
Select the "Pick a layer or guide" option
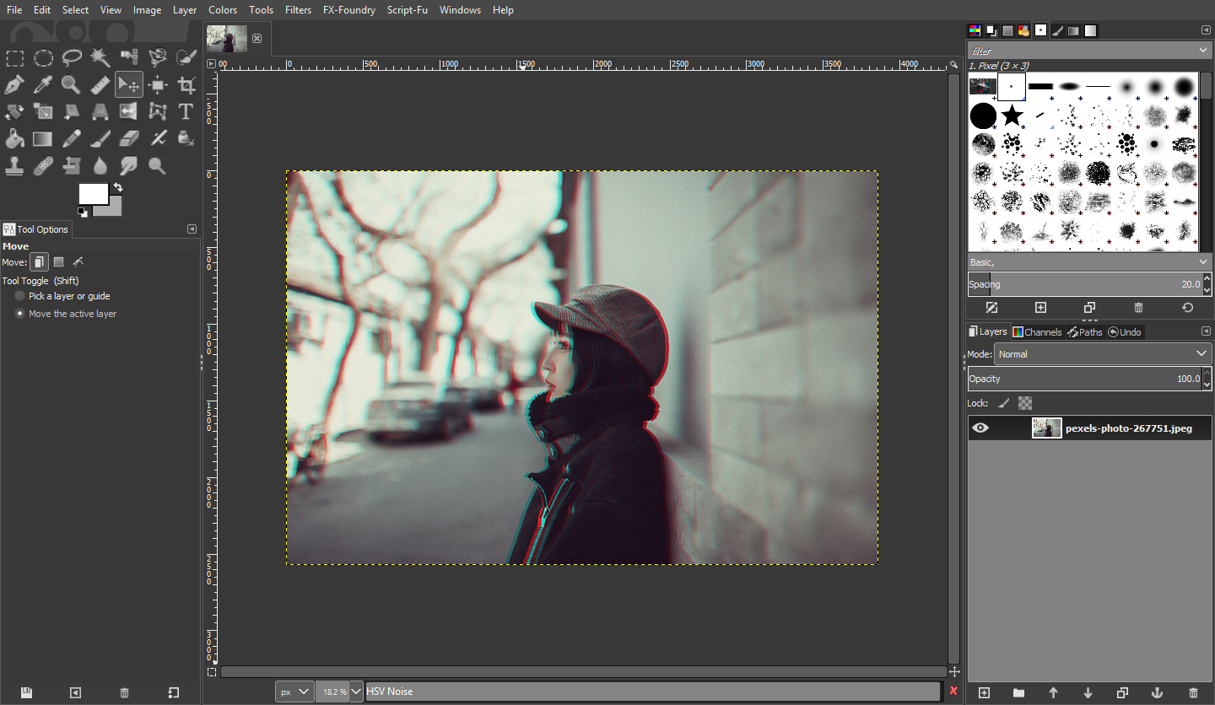pos(19,296)
